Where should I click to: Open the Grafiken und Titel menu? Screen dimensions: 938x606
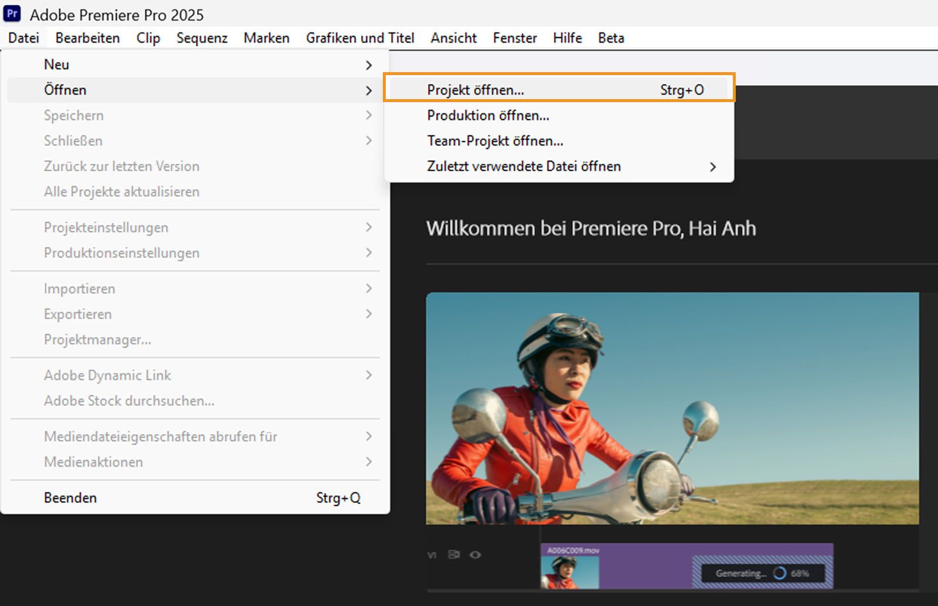(x=360, y=38)
